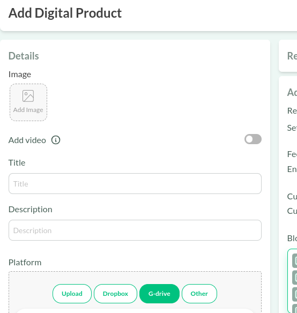Click the picture icon in the Add Image box
The height and width of the screenshot is (313, 297).
click(x=28, y=96)
